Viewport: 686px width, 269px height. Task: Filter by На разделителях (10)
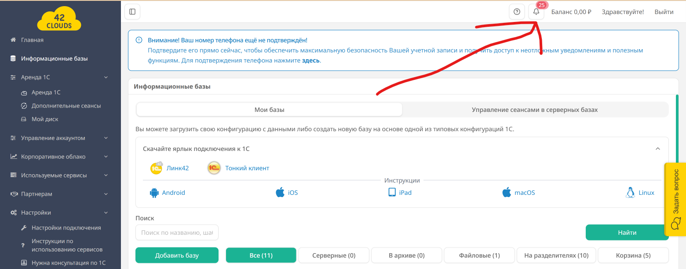tap(556, 255)
